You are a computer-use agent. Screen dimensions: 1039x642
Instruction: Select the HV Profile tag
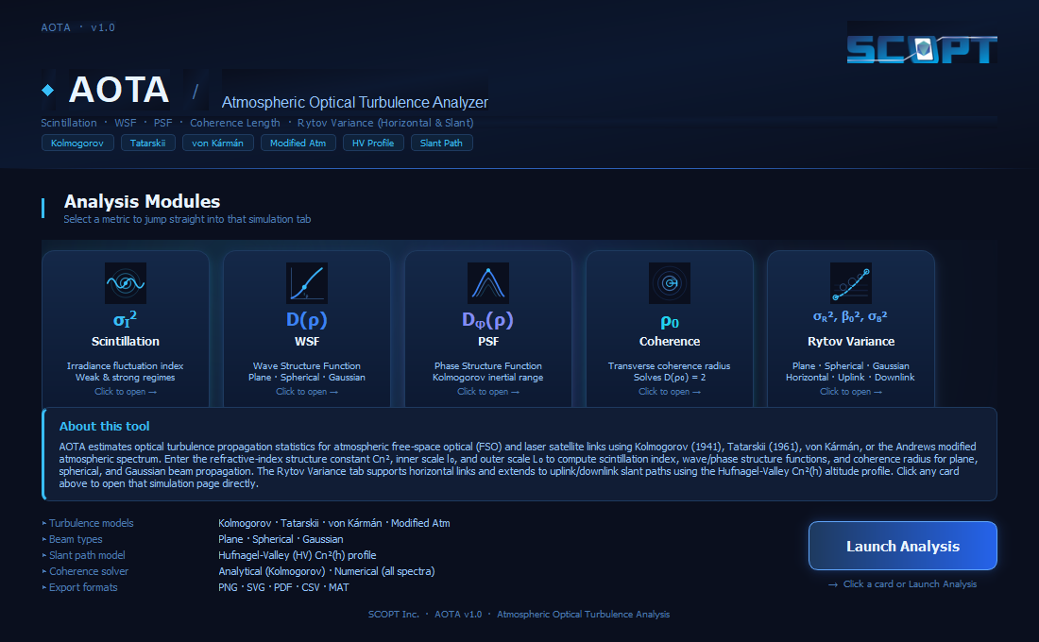tap(373, 144)
